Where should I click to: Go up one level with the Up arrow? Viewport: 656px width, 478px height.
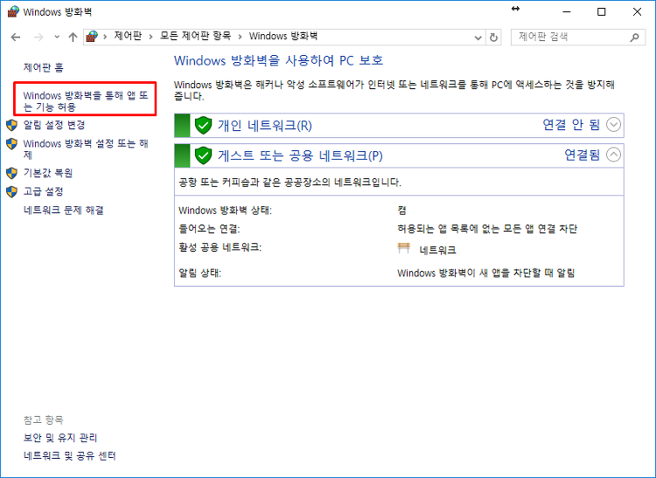73,38
